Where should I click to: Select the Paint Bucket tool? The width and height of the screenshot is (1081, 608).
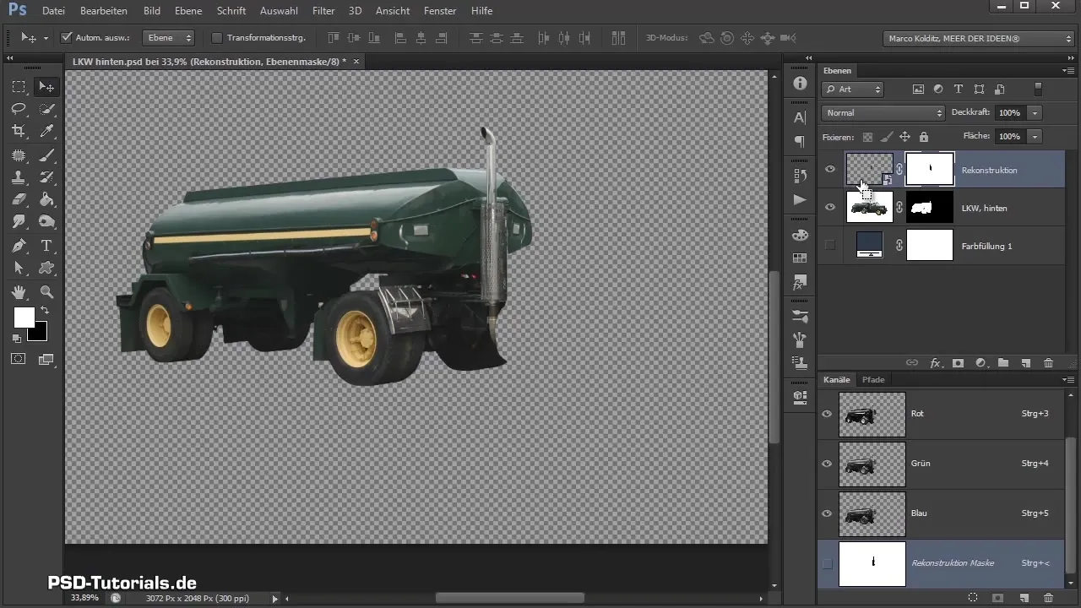(x=46, y=199)
